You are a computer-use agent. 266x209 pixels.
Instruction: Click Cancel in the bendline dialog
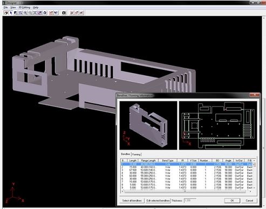pos(249,200)
